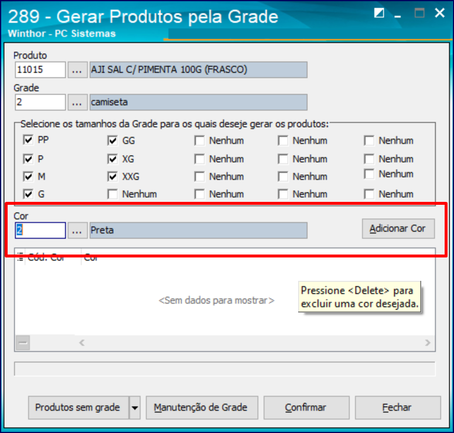Click the Manutenção de Grade button
Screen dimensions: 454x433
pyautogui.click(x=202, y=408)
